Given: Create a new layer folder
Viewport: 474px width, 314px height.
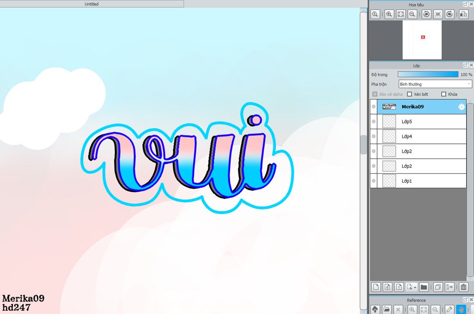Looking at the screenshot, I should pos(424,287).
